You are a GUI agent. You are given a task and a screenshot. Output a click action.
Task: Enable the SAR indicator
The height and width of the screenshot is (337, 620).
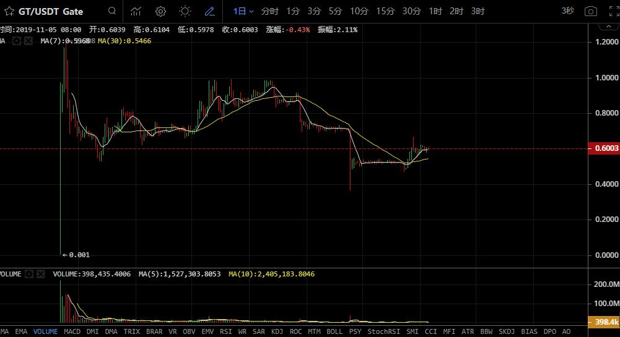pos(259,331)
